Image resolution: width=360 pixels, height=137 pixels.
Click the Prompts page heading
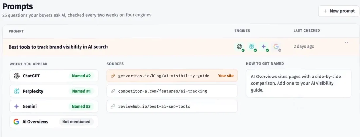(x=18, y=6)
